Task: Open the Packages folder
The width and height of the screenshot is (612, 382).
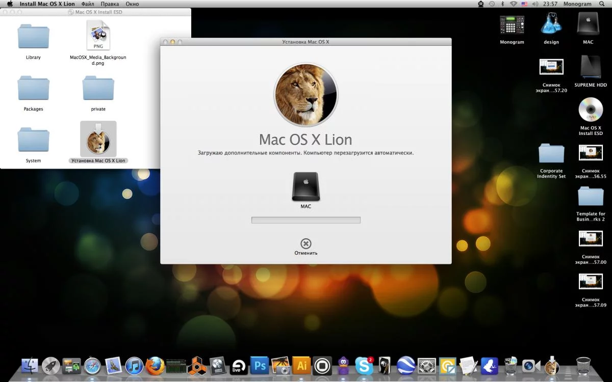Action: pyautogui.click(x=34, y=89)
